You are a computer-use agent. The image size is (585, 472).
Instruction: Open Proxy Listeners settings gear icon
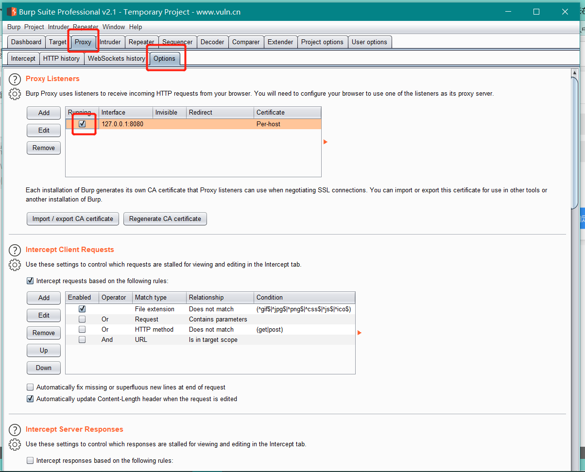pos(15,94)
